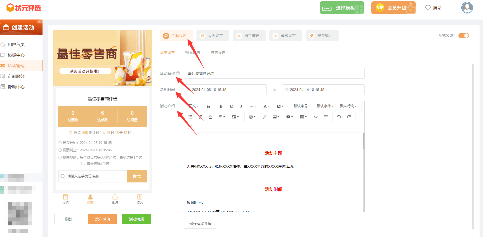483x237 pixels.
Task: Insert an ordered numbered list
Action: (200, 117)
